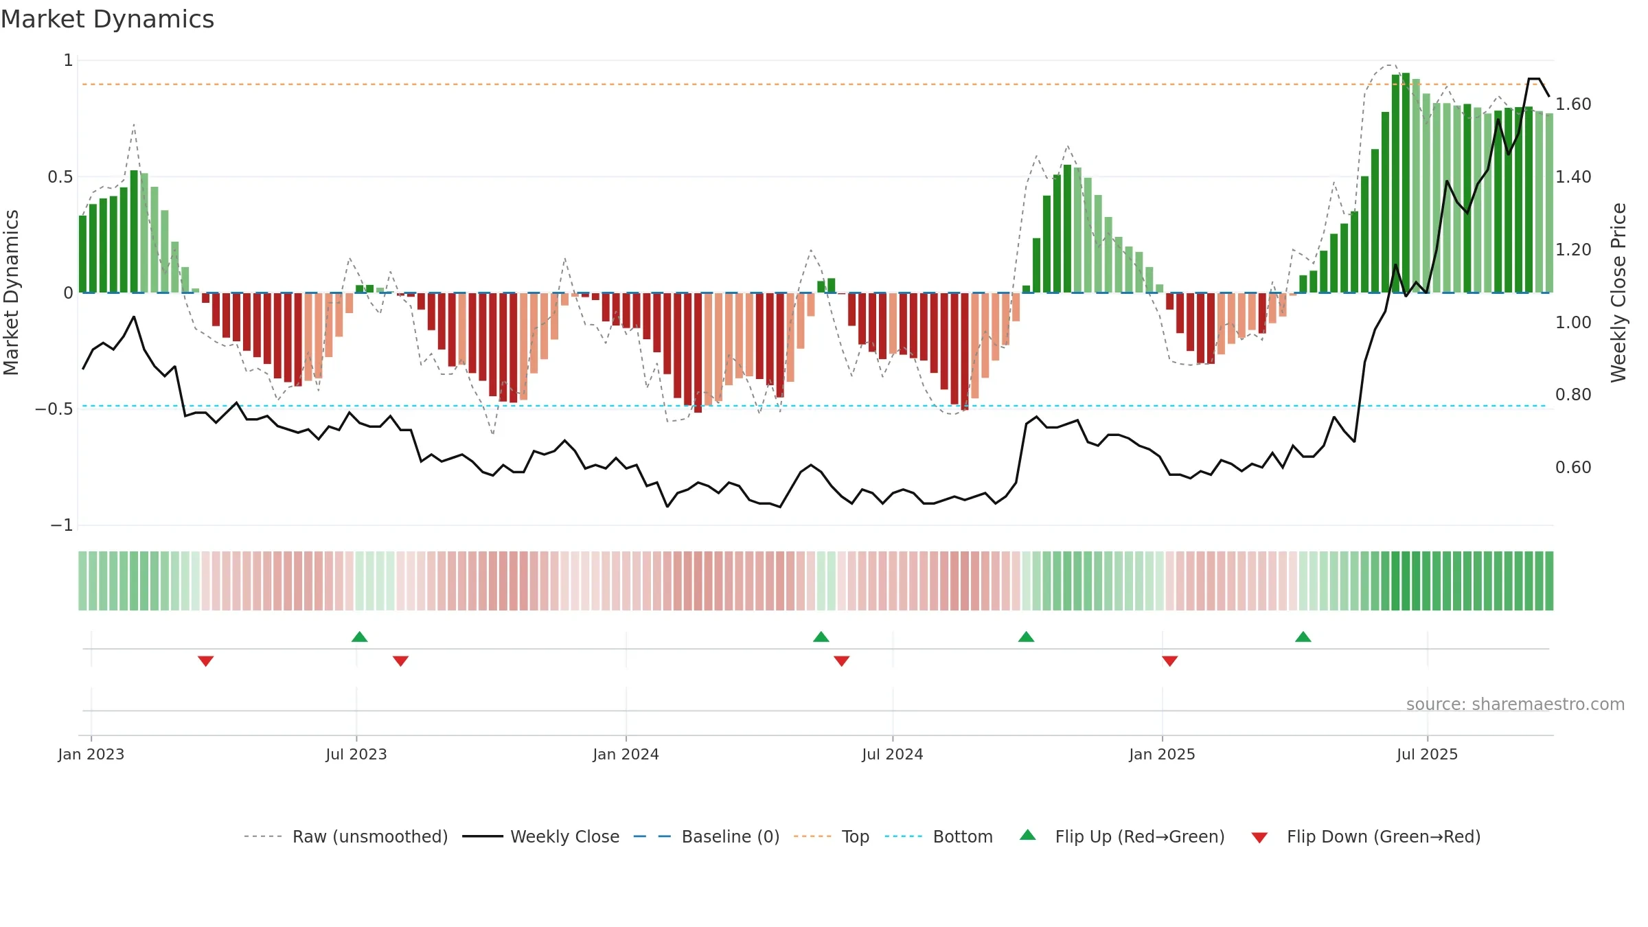Image resolution: width=1648 pixels, height=927 pixels.
Task: Click the first green heat-strip cell on left
Action: (x=82, y=581)
